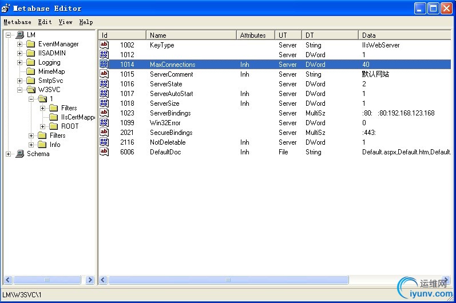This screenshot has height=303, width=456.
Task: Click the ROOT folder icon
Action: [54, 126]
